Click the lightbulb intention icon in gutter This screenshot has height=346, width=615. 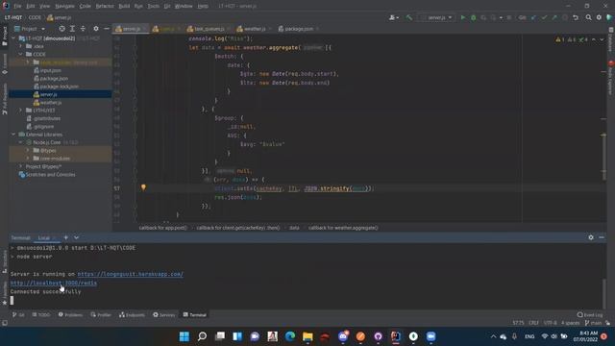(143, 187)
